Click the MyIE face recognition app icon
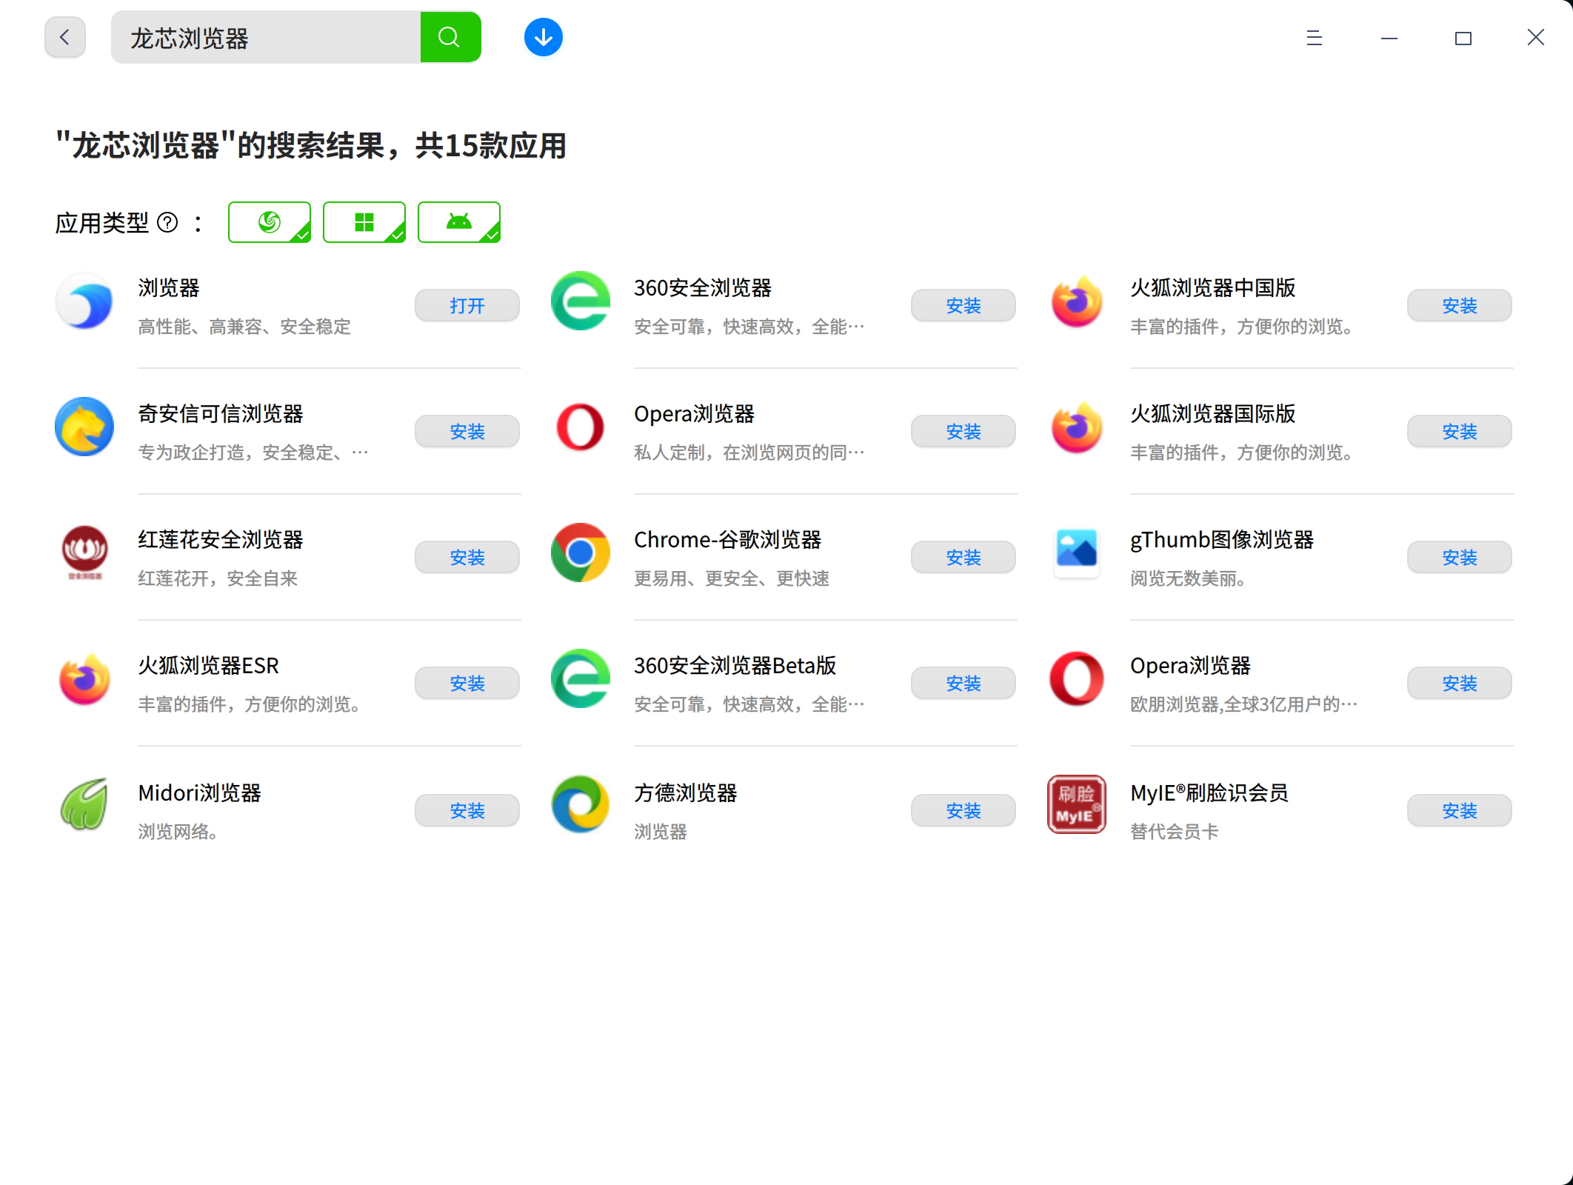The width and height of the screenshot is (1573, 1185). point(1076,804)
